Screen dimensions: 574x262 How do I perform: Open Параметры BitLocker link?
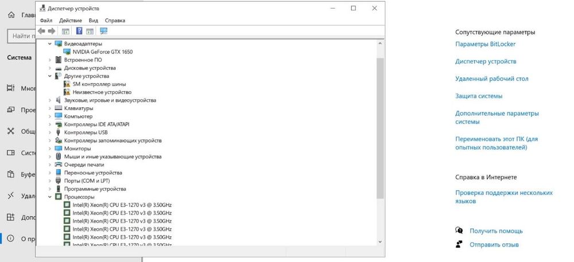(x=486, y=44)
